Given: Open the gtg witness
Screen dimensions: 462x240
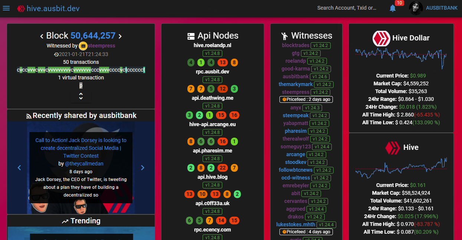Looking at the screenshot, I should (296, 53).
